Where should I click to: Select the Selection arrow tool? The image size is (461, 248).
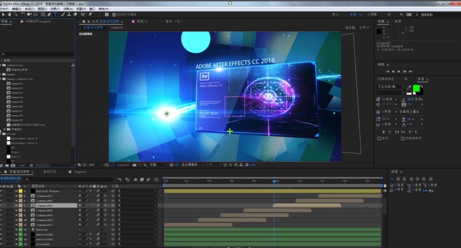(4, 15)
